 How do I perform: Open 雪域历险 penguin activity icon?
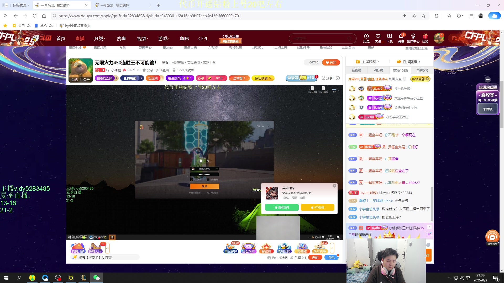[284, 248]
